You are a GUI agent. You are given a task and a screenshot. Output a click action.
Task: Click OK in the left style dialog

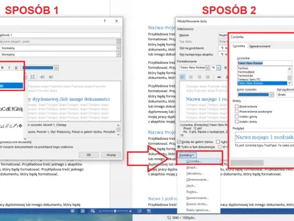click(88, 155)
